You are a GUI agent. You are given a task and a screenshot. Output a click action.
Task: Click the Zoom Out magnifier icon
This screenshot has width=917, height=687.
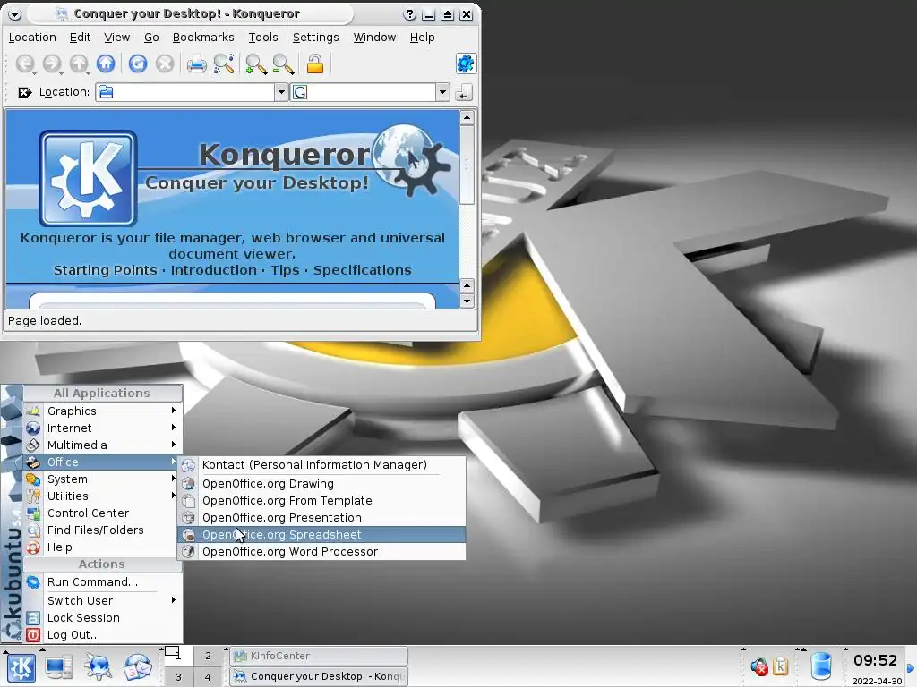pos(284,64)
